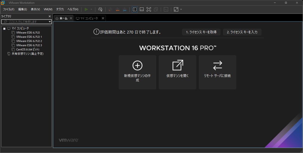Screen dimensions: 303x153
Task: Minimize the VMware Workstation window
Action: (x=274, y=3)
